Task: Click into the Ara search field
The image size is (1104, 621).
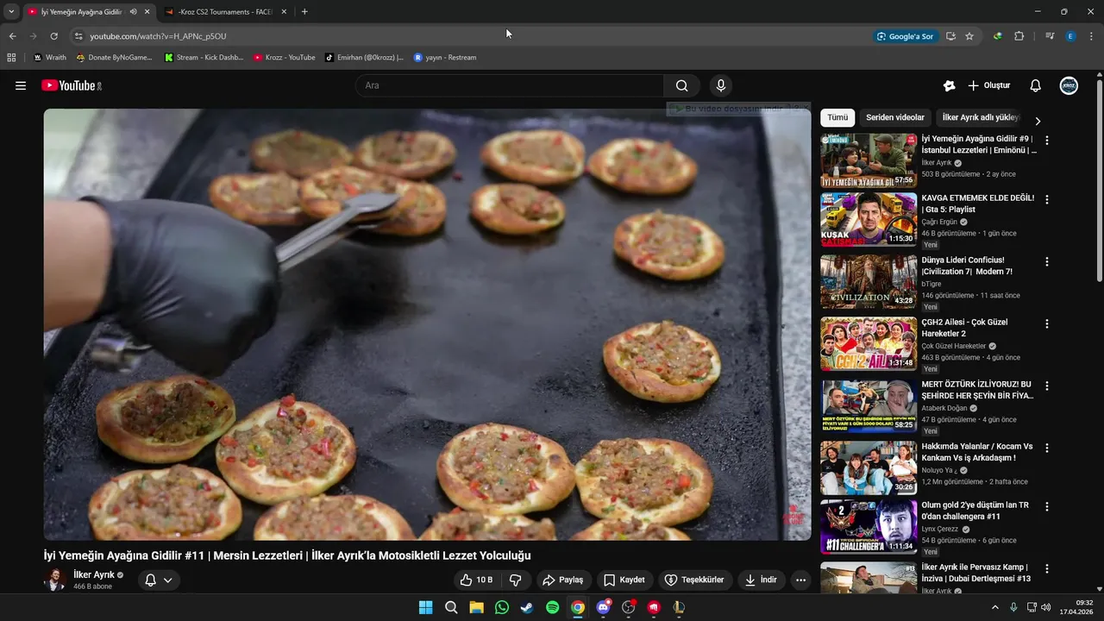Action: [509, 85]
